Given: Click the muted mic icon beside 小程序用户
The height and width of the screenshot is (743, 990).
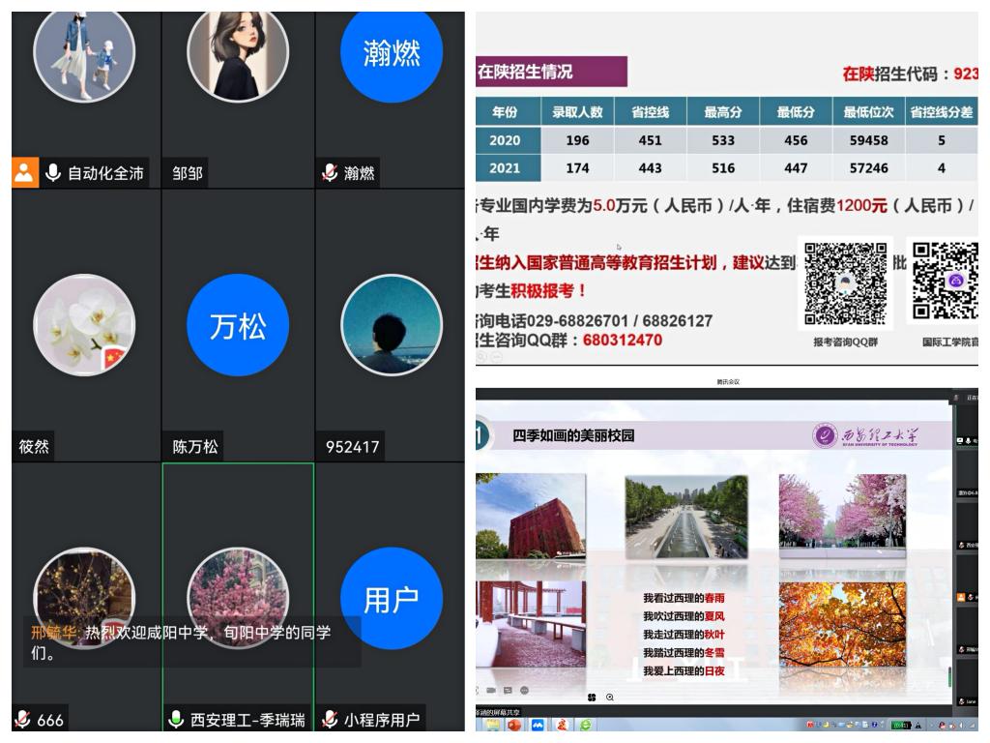Looking at the screenshot, I should 330,720.
